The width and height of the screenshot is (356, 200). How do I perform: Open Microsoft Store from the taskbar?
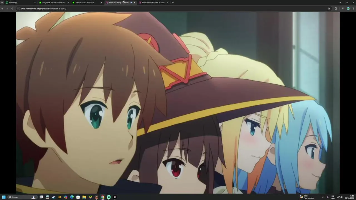click(78, 197)
